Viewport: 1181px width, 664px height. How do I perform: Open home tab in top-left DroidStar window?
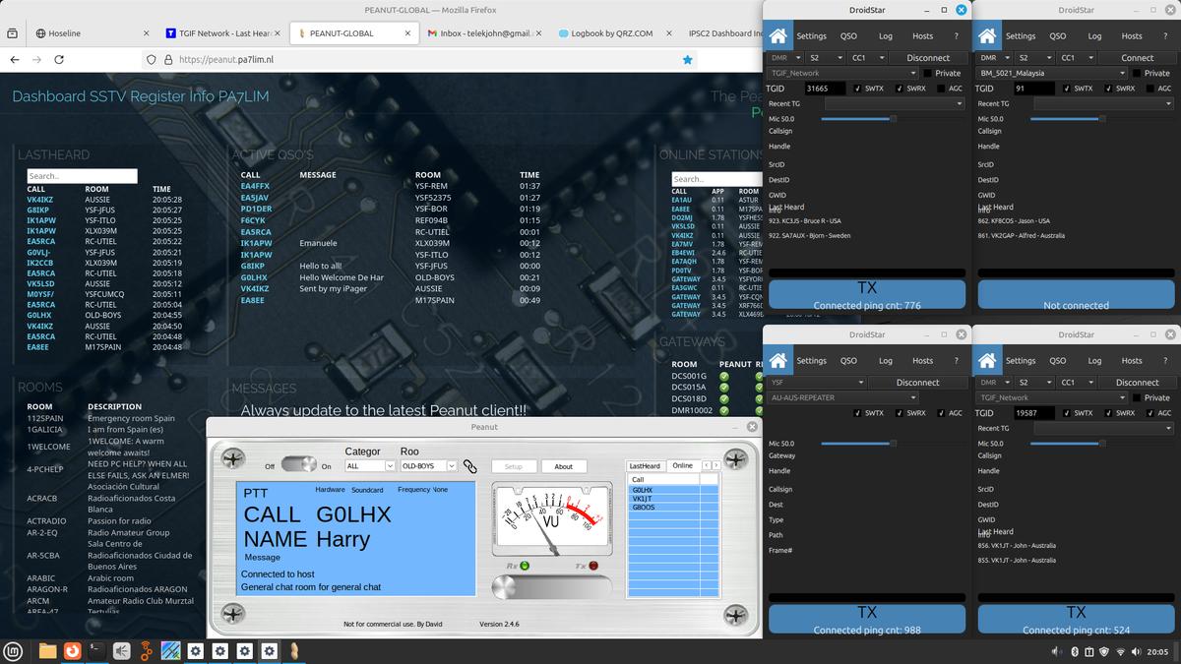778,35
